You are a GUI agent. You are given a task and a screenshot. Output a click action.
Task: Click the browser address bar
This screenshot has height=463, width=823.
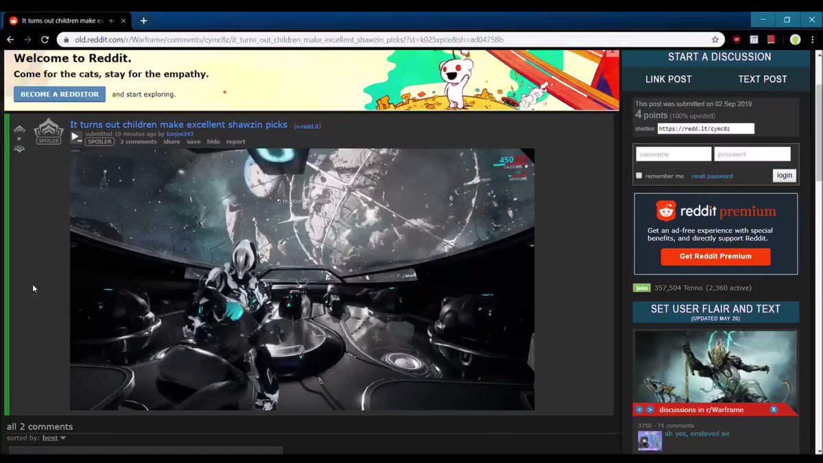[x=391, y=40]
